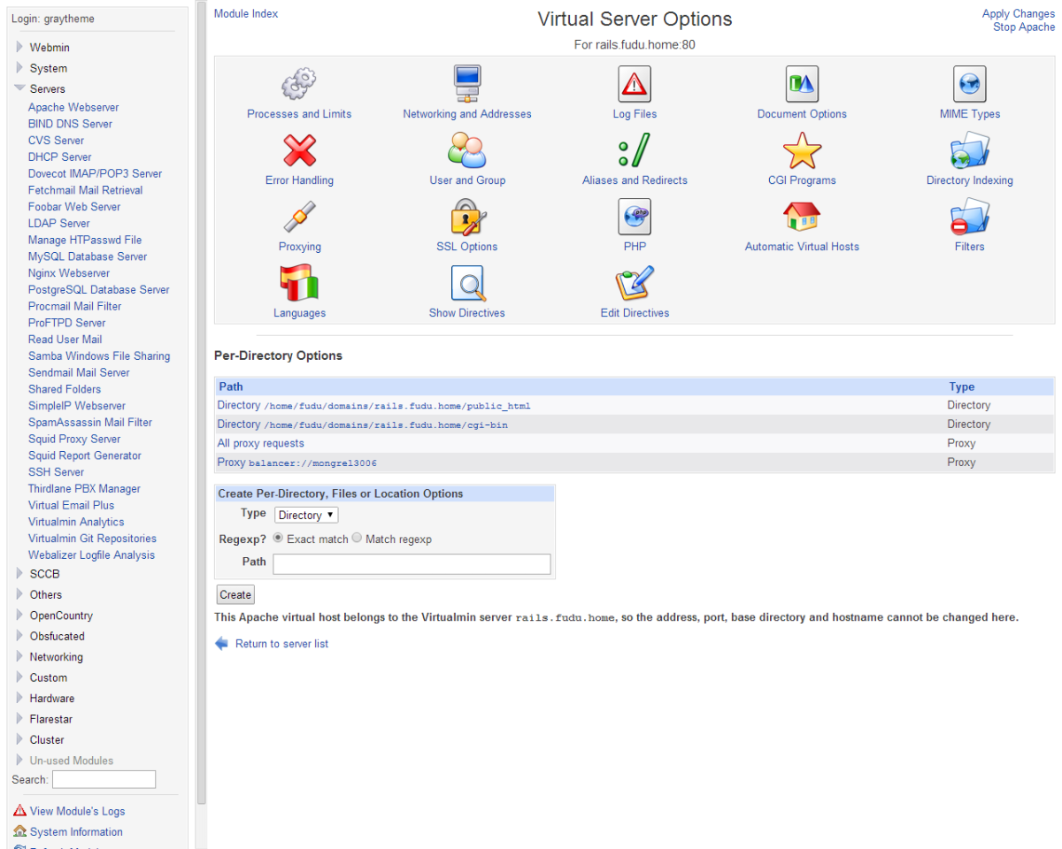Click the Apply Changes link

(1018, 13)
